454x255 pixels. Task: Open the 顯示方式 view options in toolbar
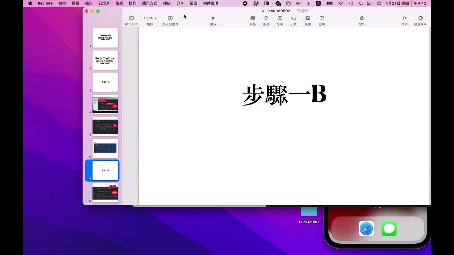point(131,21)
